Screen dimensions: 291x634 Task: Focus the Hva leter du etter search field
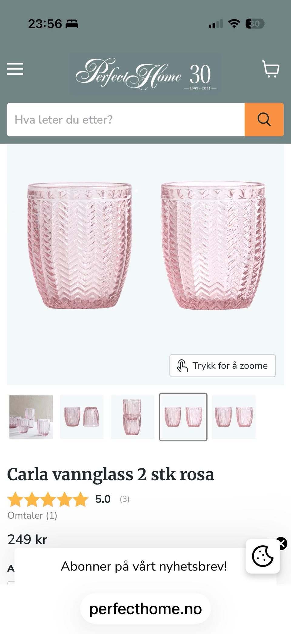[126, 120]
